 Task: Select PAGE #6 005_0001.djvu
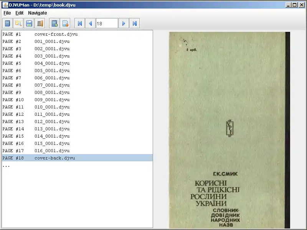click(x=78, y=71)
